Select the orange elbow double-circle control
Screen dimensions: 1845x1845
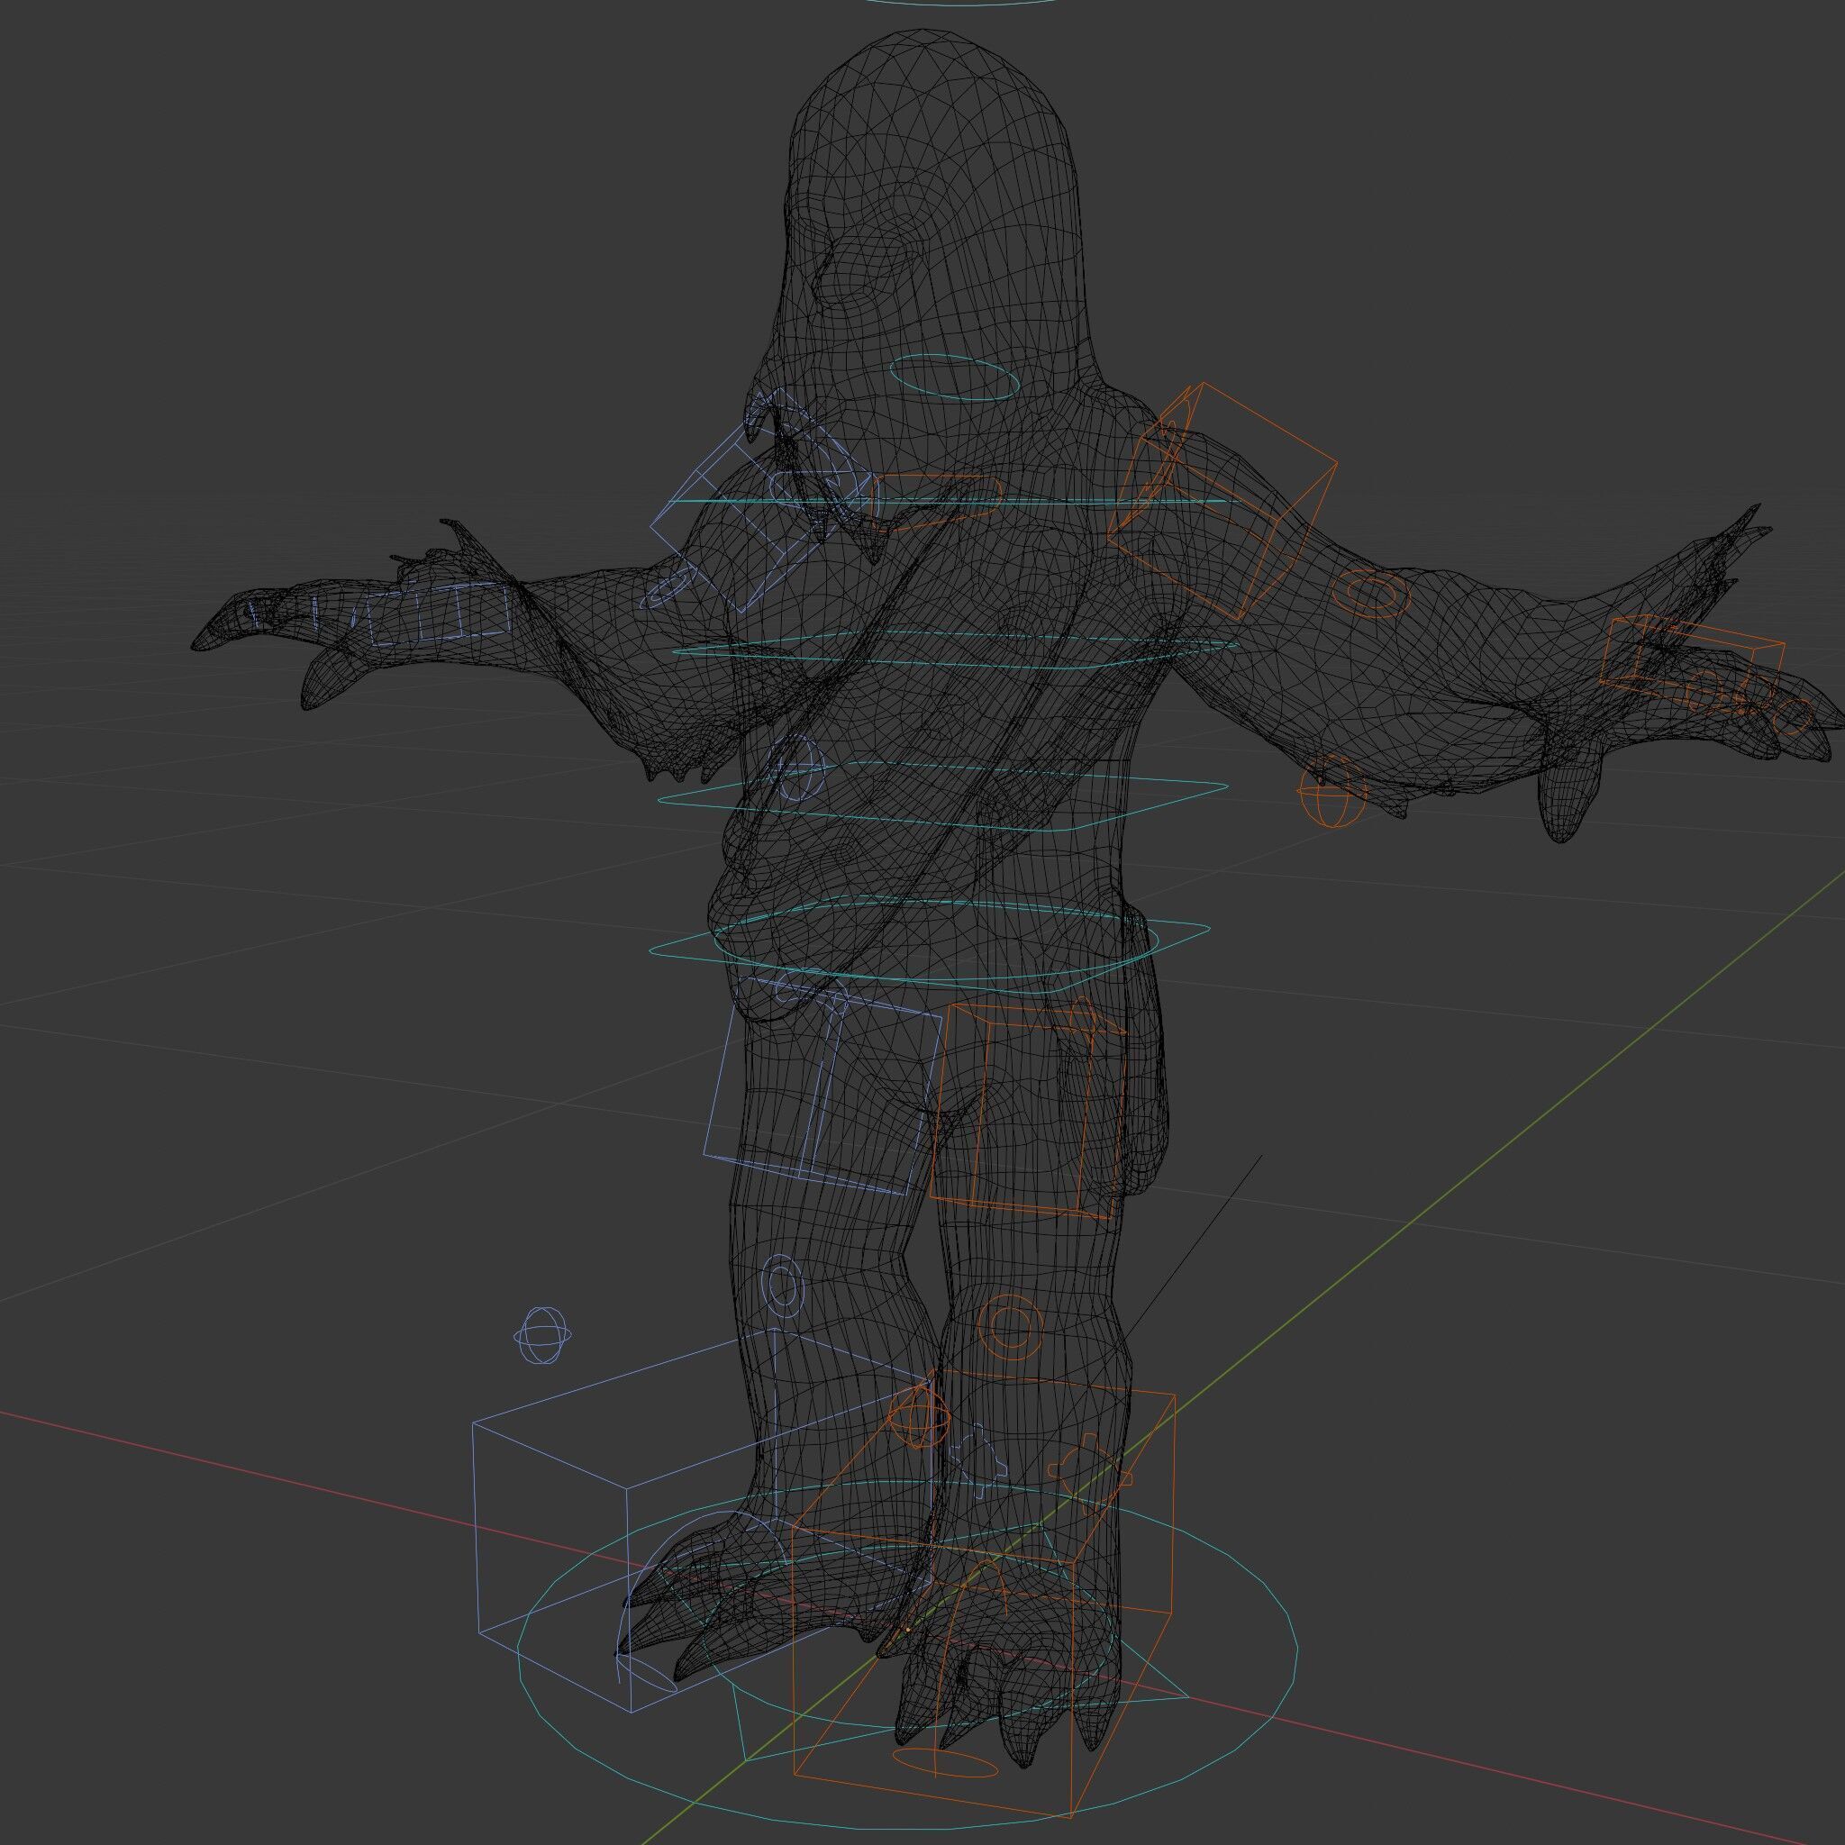coord(1371,593)
